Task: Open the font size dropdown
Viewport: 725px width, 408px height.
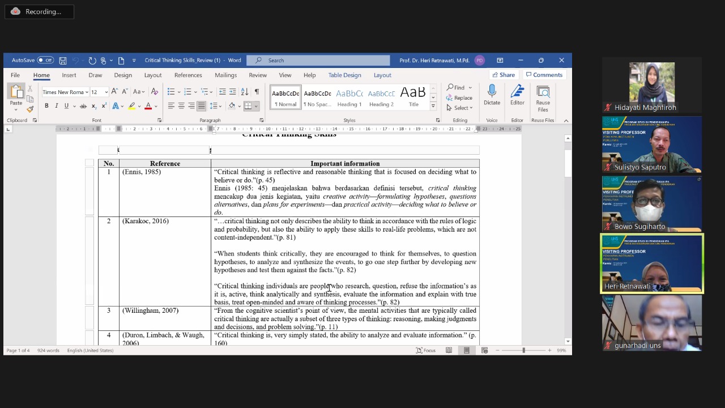Action: coord(106,92)
